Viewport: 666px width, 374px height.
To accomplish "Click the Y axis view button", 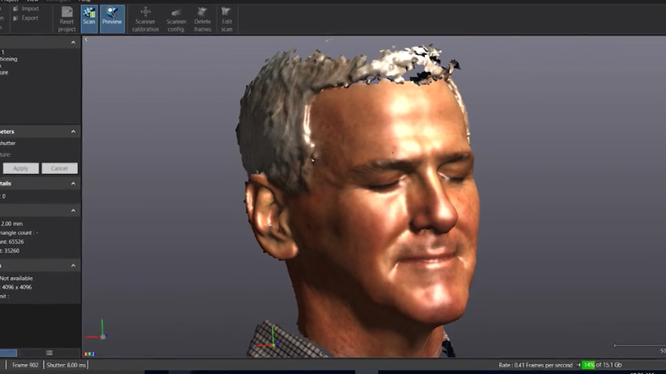I will 89,354.
